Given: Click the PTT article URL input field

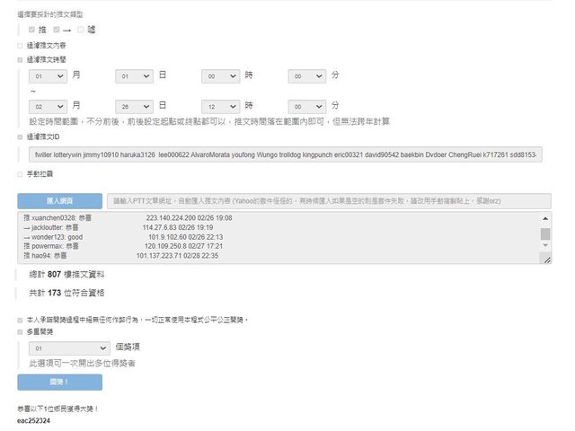Looking at the screenshot, I should (x=329, y=200).
